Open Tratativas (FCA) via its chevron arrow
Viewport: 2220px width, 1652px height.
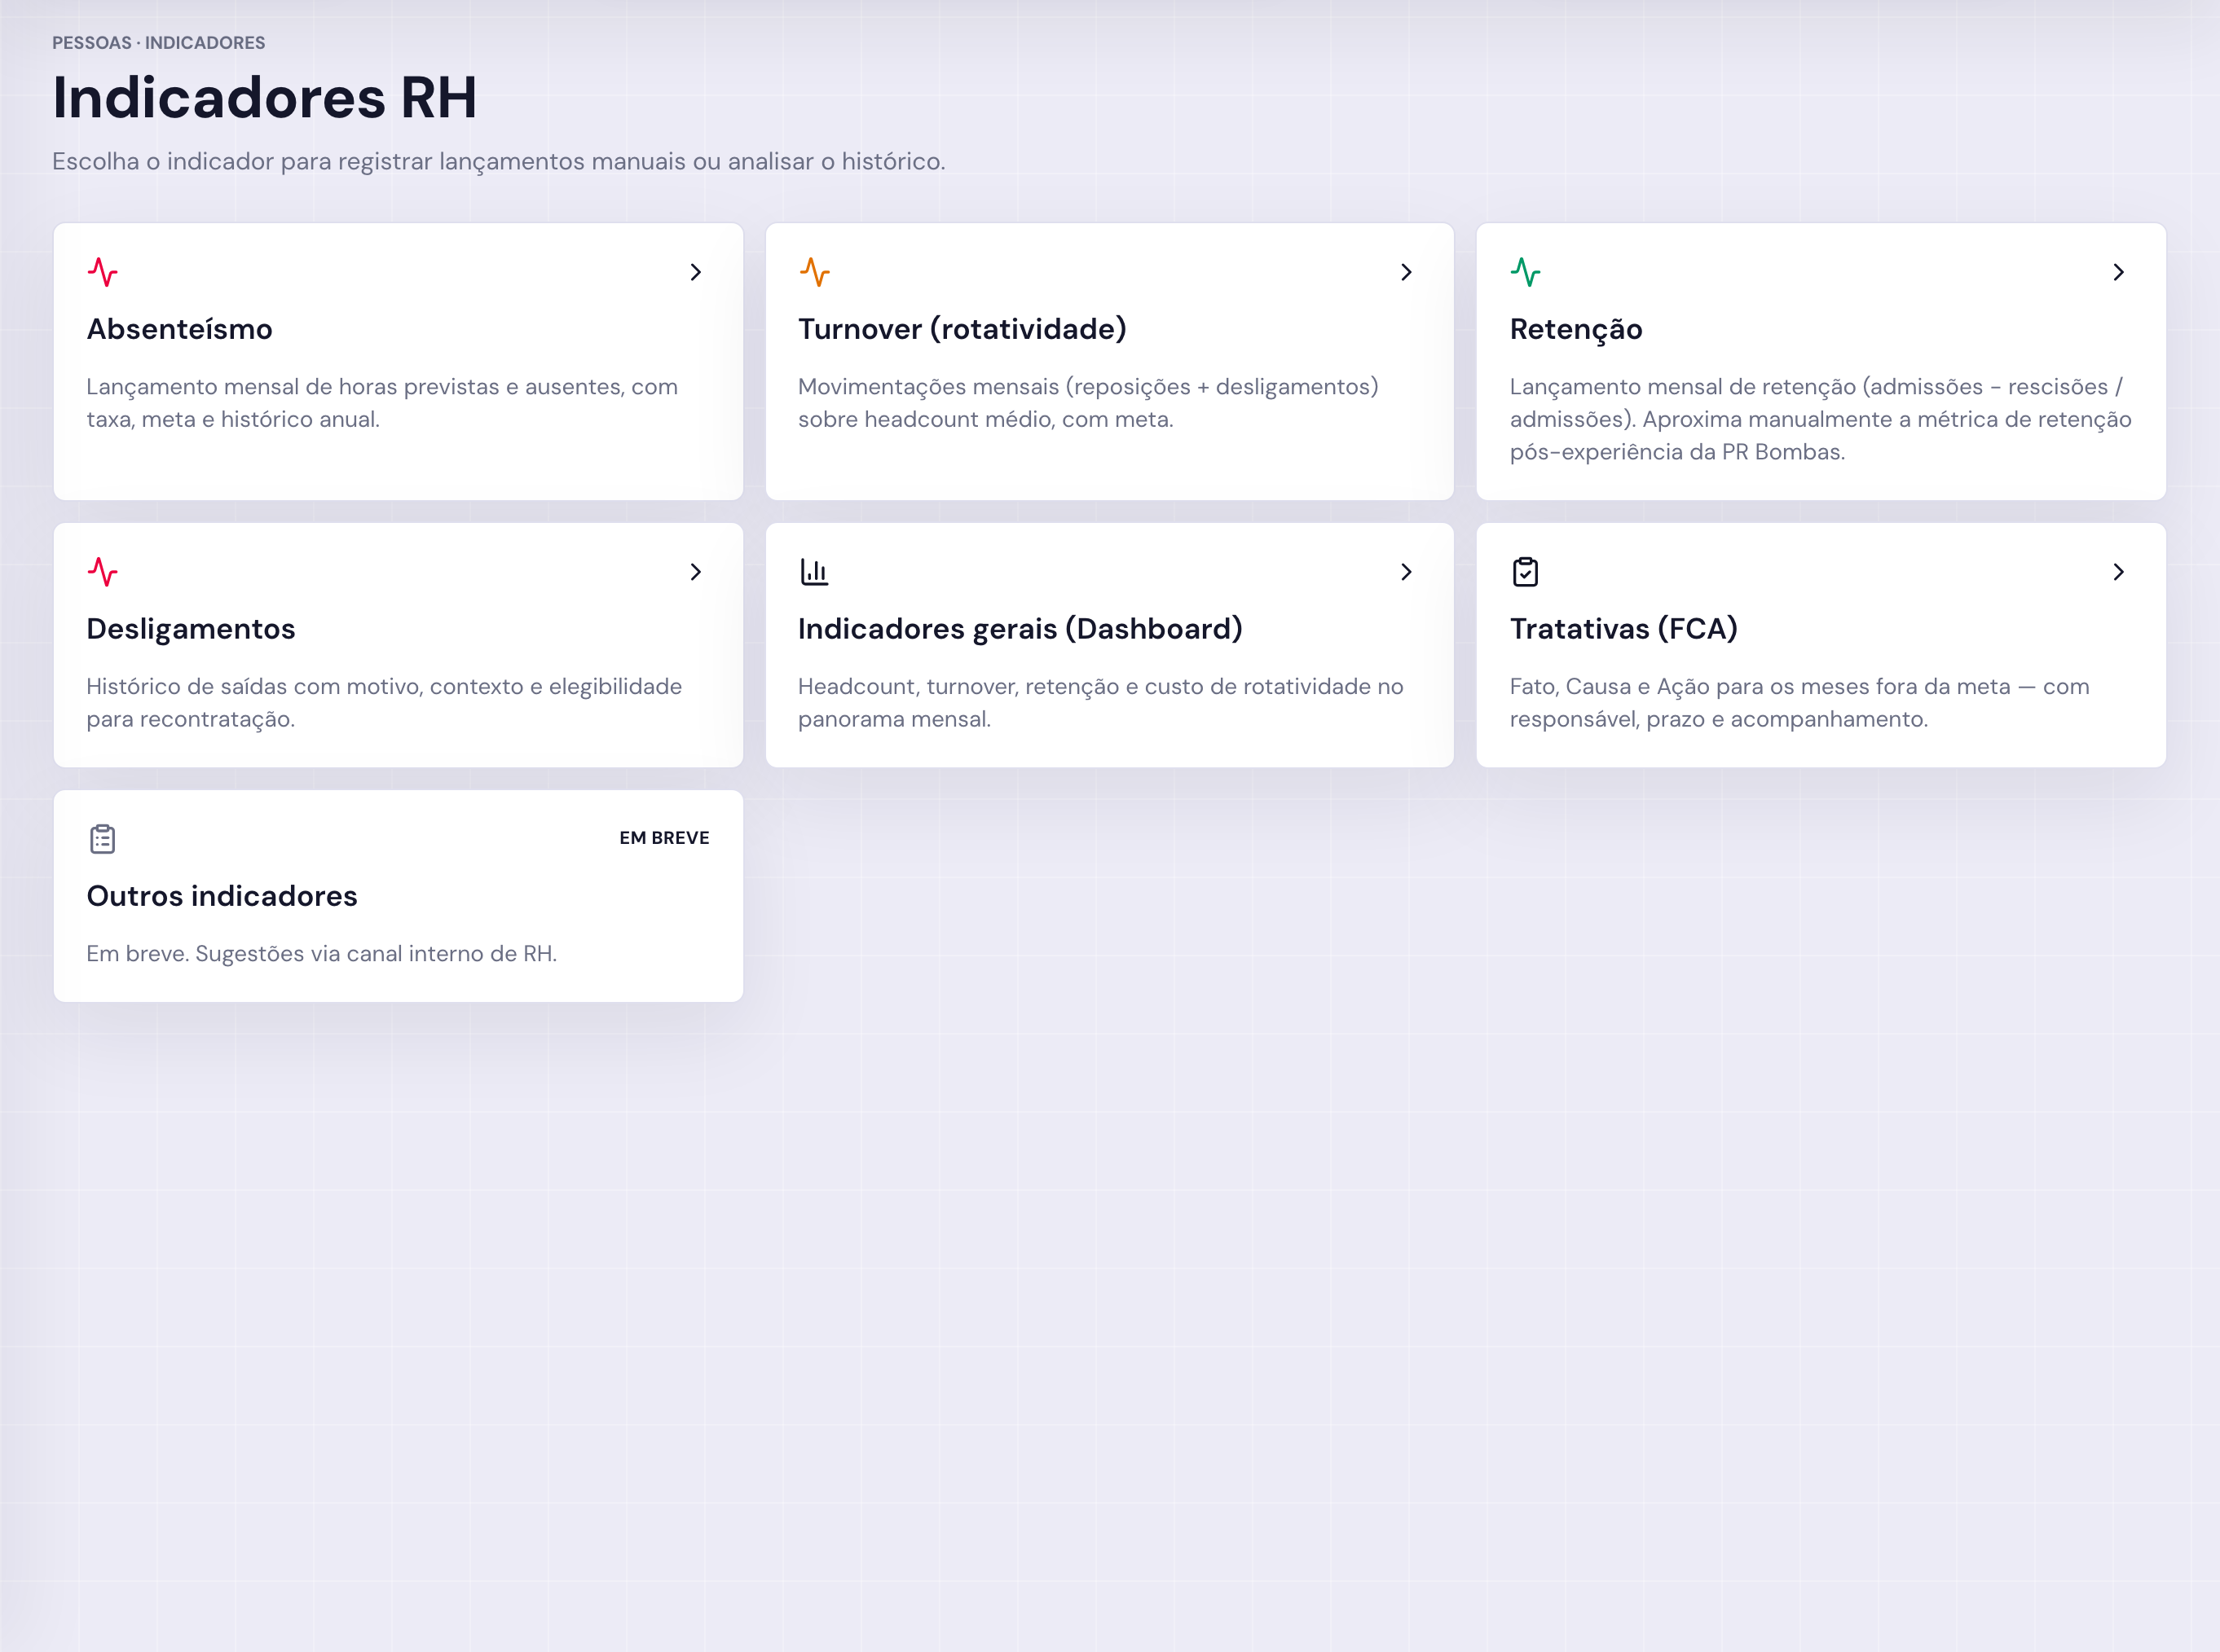2118,572
